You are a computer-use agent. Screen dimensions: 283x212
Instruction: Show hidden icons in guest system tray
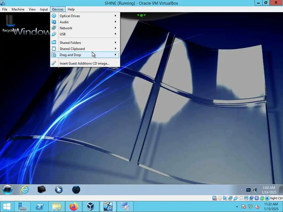point(242,190)
